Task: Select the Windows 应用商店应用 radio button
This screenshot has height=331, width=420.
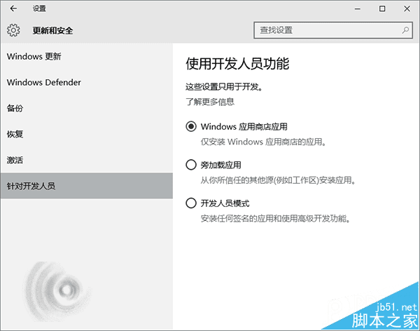Action: (x=191, y=126)
